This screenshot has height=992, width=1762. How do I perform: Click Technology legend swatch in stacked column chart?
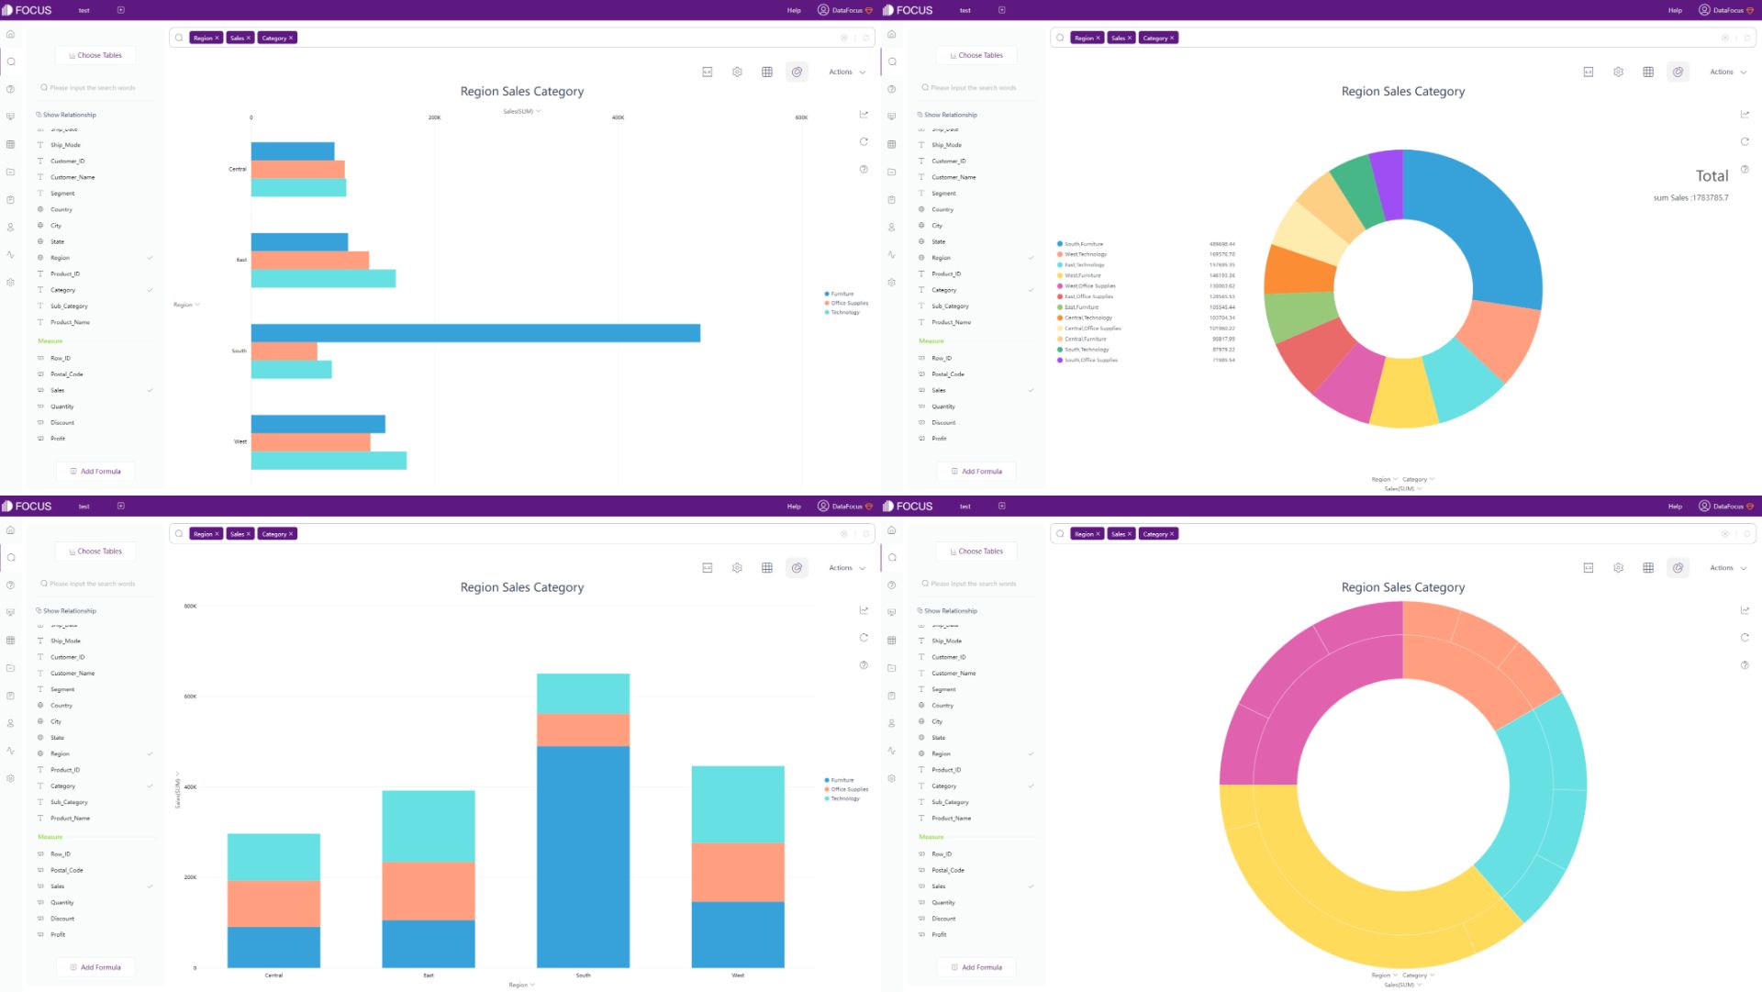pos(827,798)
